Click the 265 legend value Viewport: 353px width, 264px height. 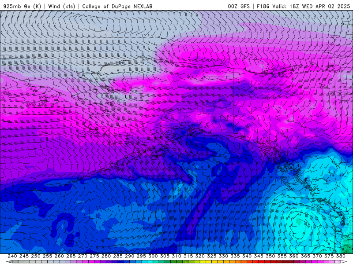(x=71, y=256)
